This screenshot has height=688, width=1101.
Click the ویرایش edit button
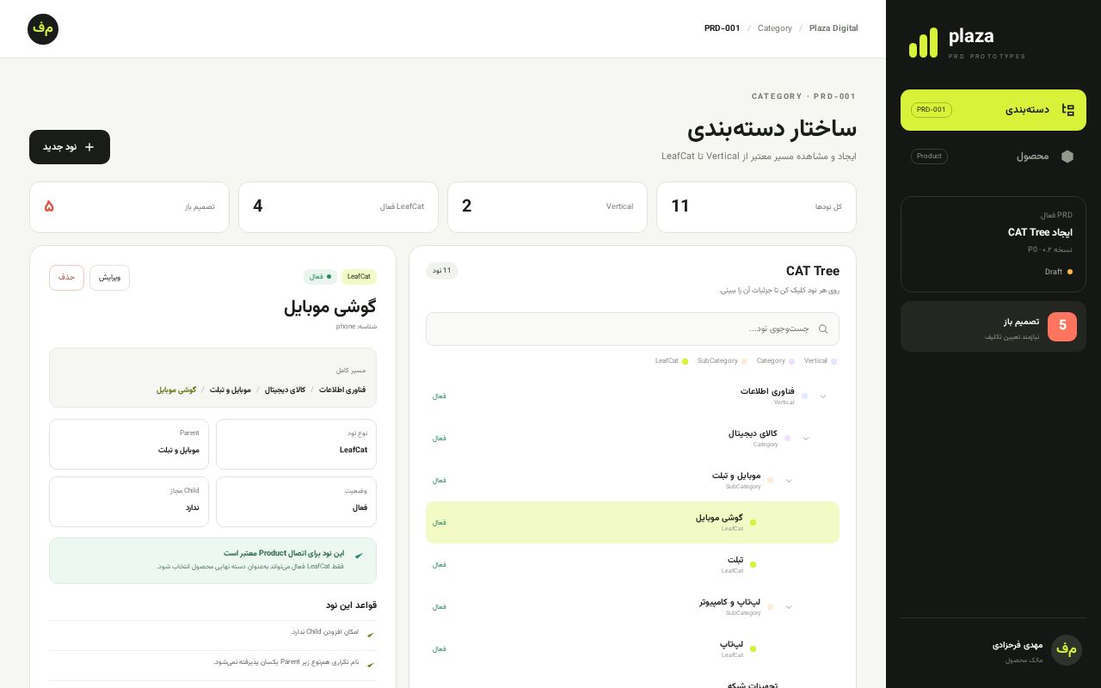click(110, 278)
